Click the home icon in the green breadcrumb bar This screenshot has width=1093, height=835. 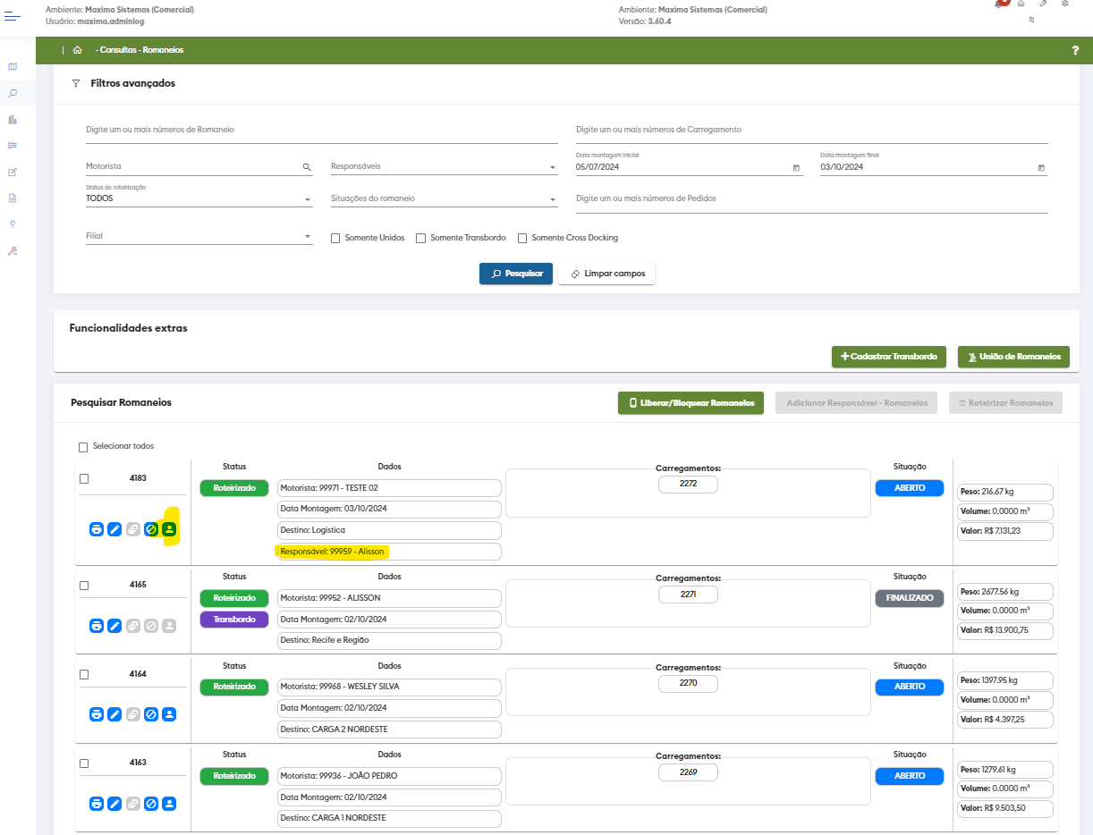(78, 50)
